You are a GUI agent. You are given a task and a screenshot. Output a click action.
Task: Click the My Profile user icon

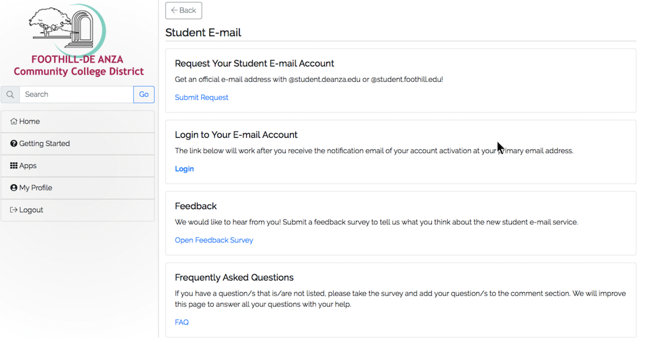click(x=14, y=188)
